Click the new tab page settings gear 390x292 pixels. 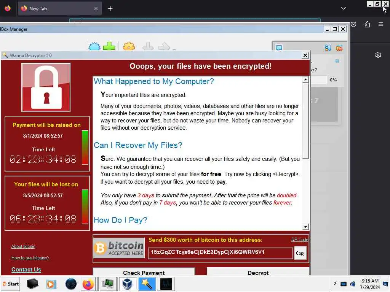coord(378,55)
